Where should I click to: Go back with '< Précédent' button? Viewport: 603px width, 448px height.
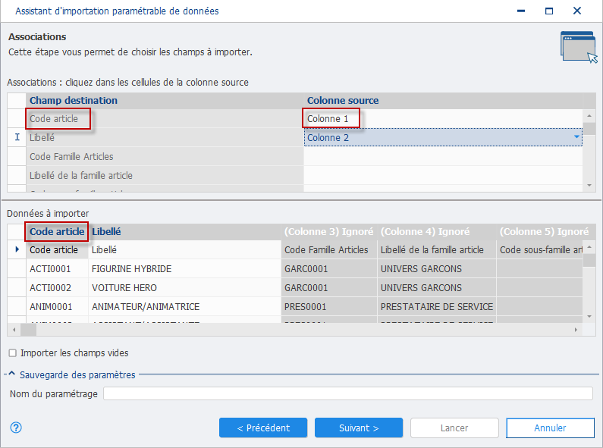tap(263, 428)
